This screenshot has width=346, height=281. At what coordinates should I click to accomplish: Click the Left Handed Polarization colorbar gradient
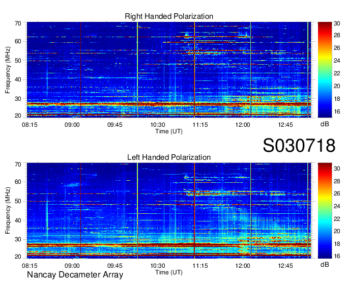325,210
